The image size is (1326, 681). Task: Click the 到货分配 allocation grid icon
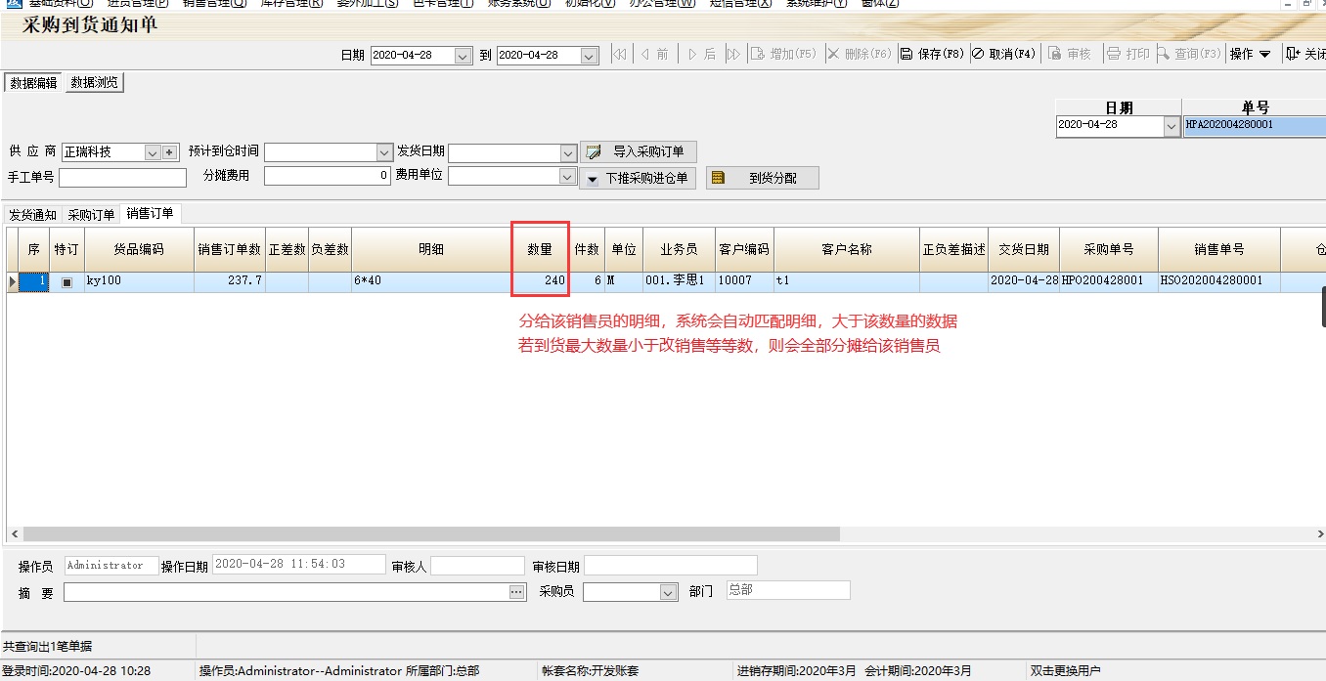[718, 177]
